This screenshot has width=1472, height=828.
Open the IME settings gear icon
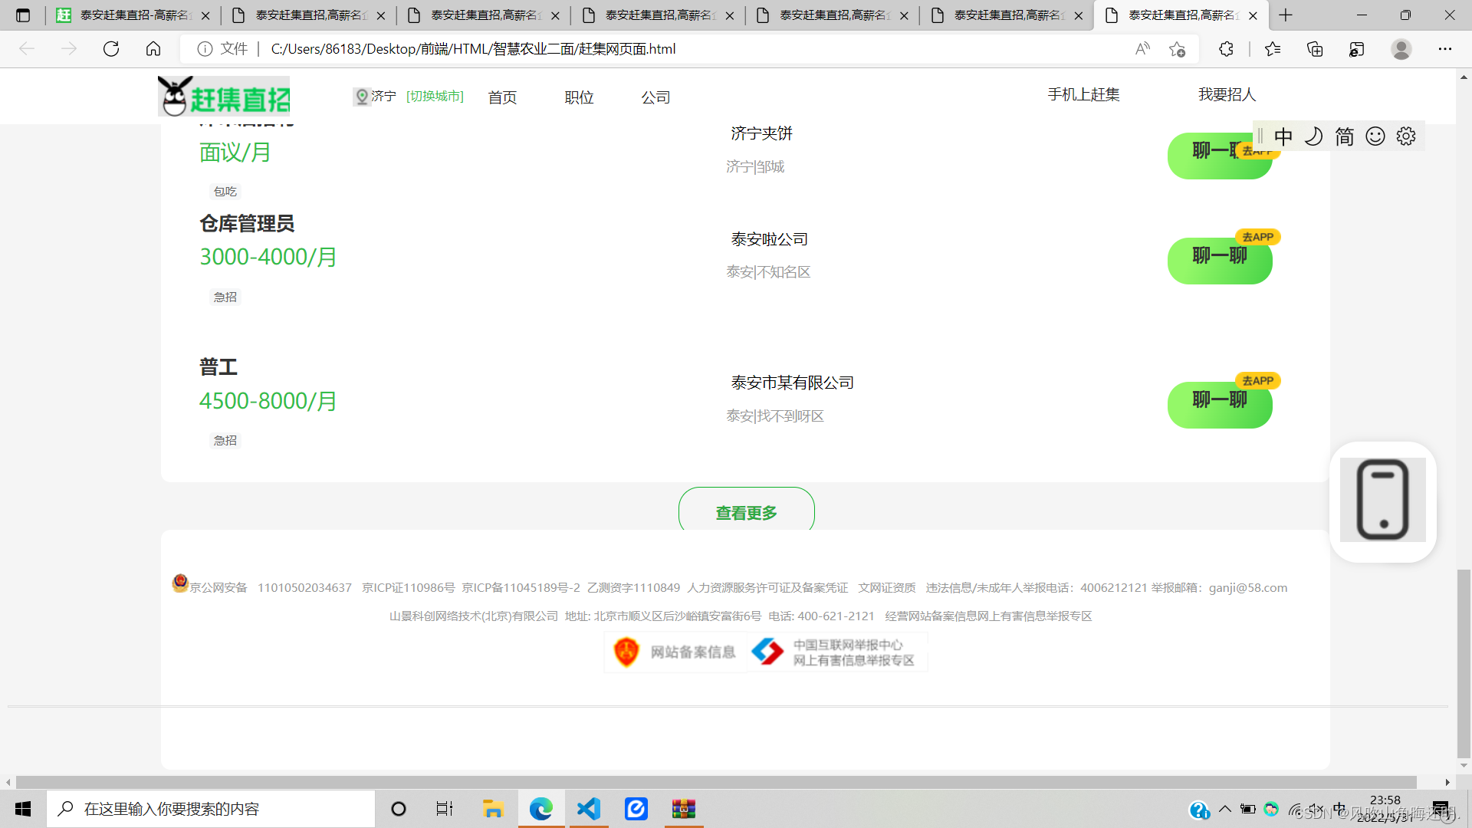(1405, 136)
